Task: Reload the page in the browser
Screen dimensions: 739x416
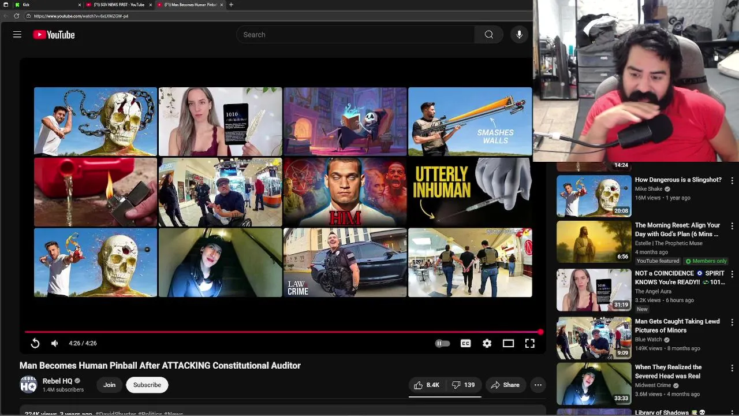Action: coord(16,16)
